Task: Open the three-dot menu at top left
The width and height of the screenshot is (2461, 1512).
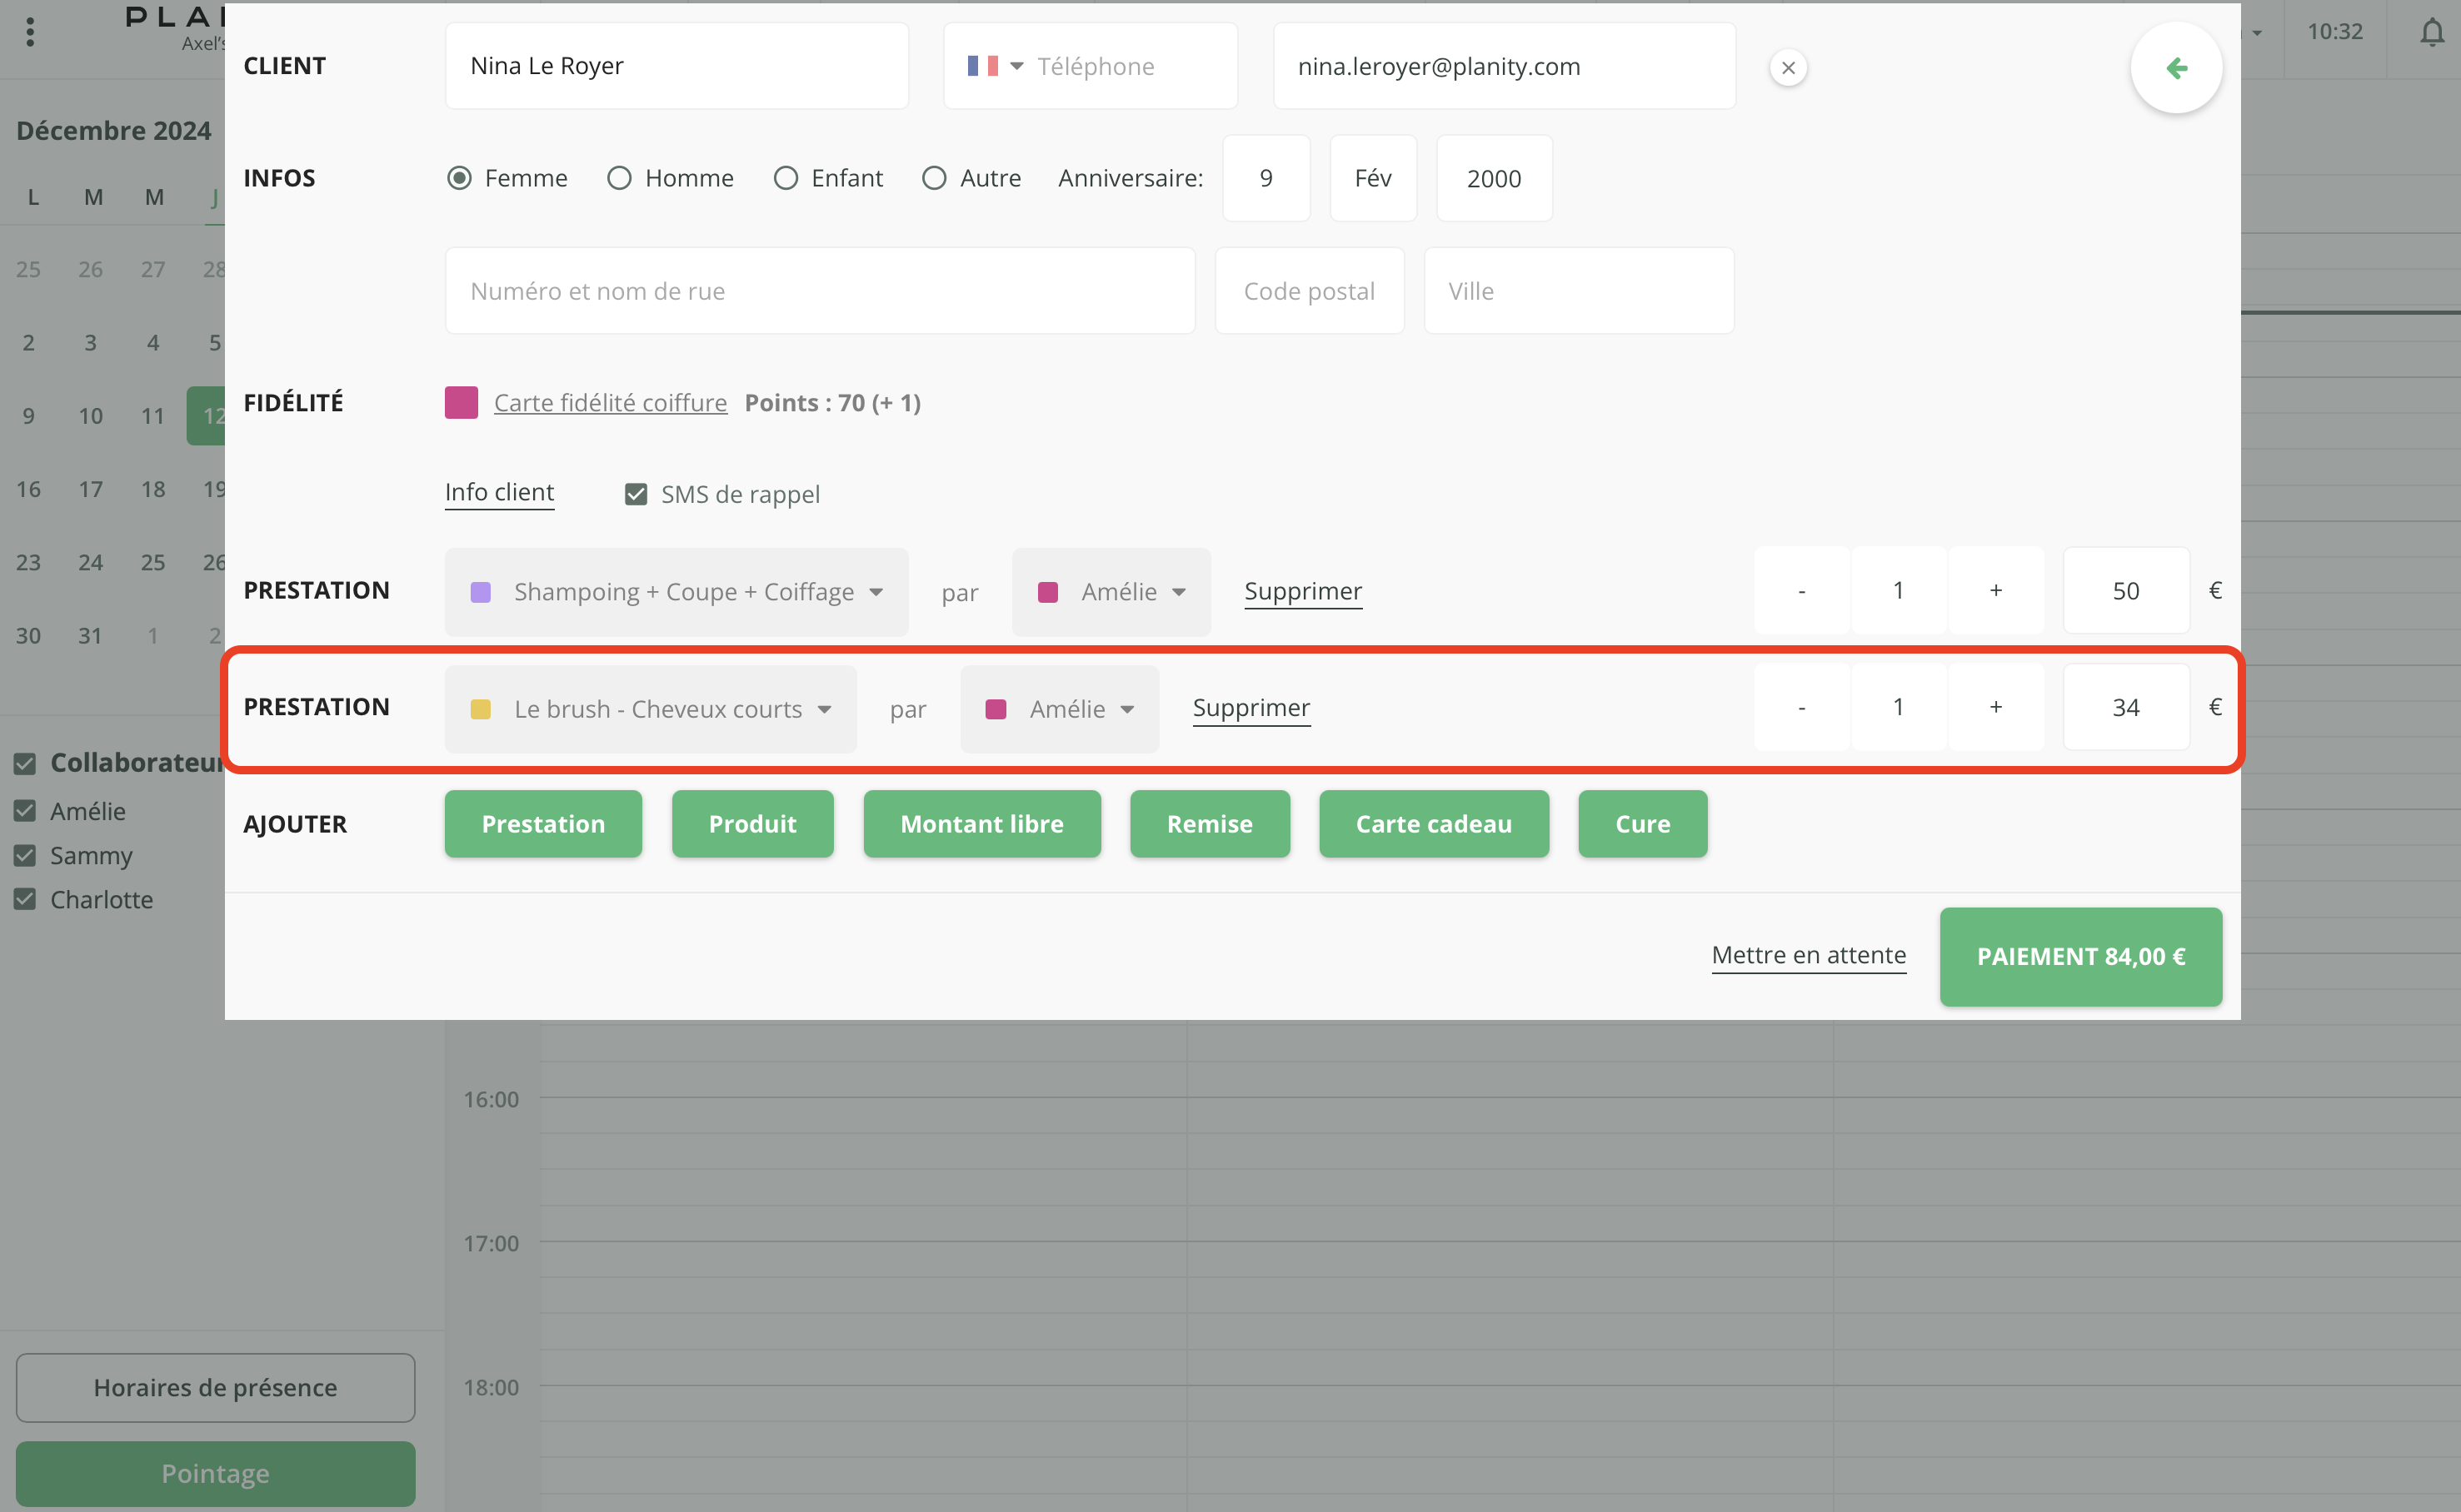Action: click(x=30, y=32)
